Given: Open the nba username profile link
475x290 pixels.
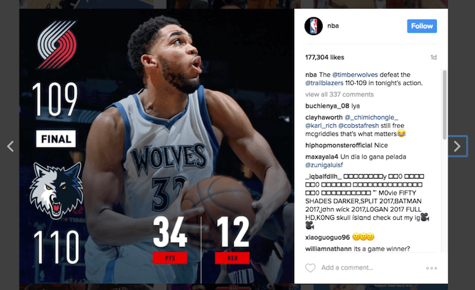Looking at the screenshot, I should tap(333, 26).
